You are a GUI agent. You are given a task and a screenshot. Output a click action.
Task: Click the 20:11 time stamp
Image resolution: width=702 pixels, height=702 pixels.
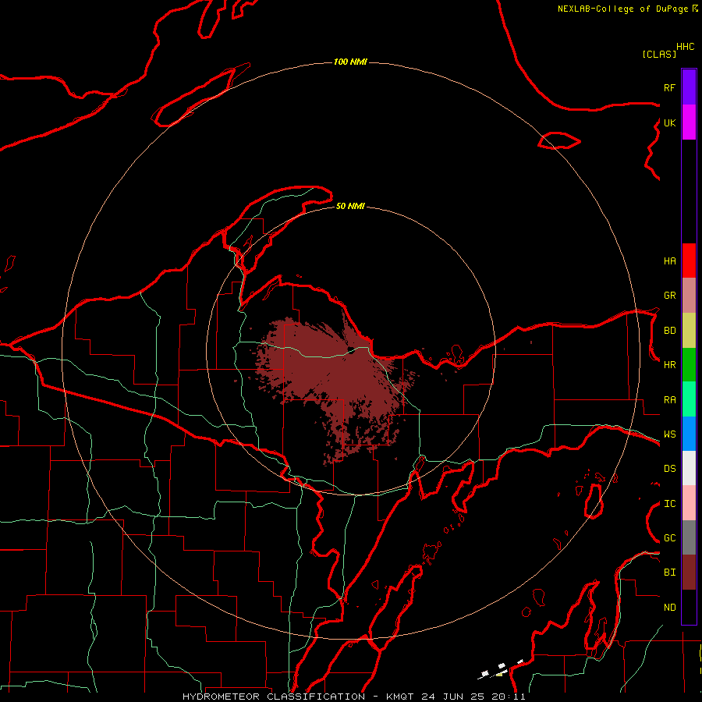(509, 697)
